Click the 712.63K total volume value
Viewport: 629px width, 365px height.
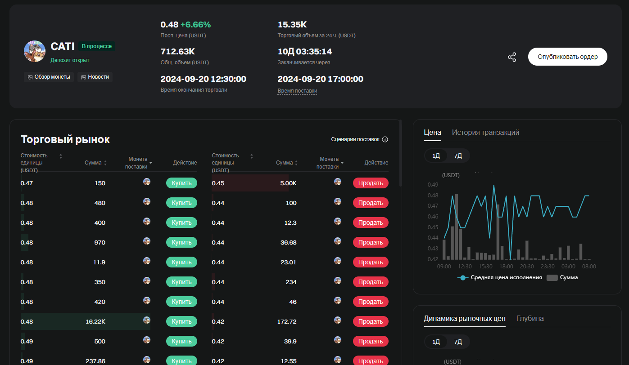pyautogui.click(x=178, y=51)
